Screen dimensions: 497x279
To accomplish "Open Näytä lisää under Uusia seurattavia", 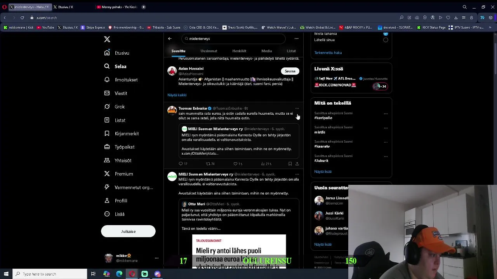I will point(323,245).
